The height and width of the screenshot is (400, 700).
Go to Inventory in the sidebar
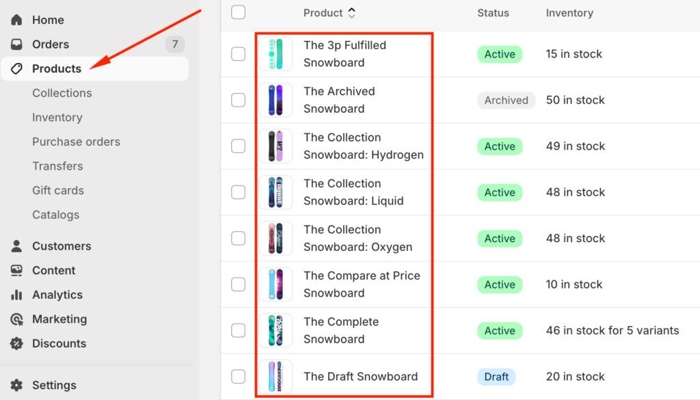(57, 118)
